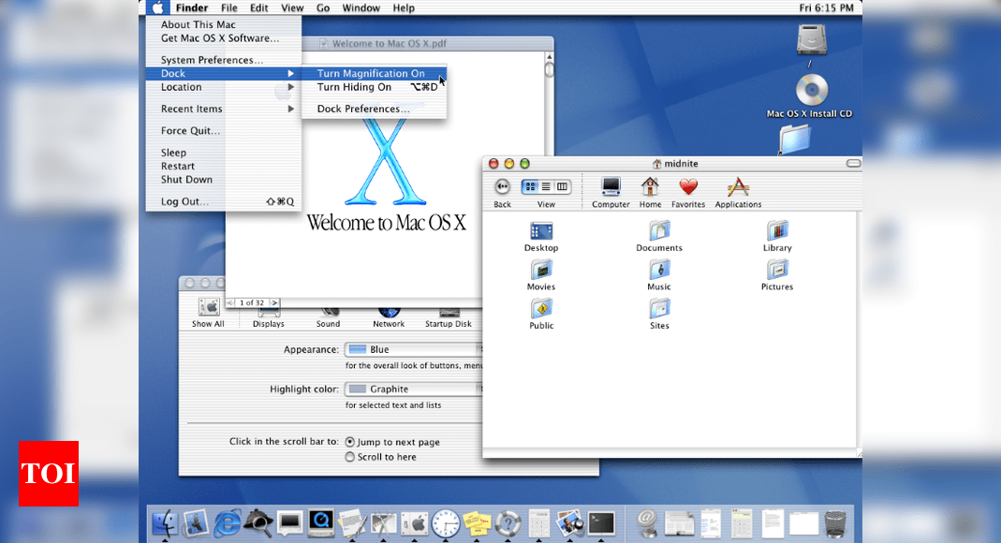Open Highlight color popup showing Graphite
This screenshot has height=543, width=1001.
(x=414, y=389)
